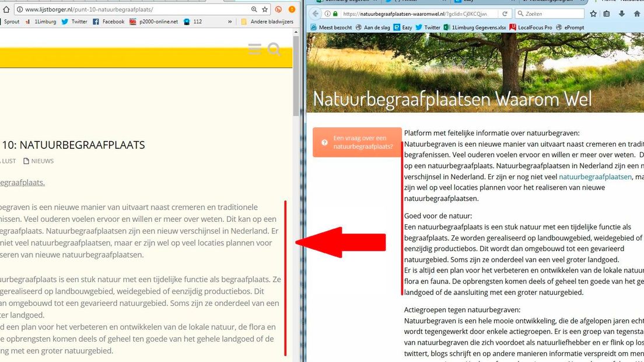
Task: Follow the 'natuurbegraafplaatsen' link in the Firefox article
Action: point(595,177)
